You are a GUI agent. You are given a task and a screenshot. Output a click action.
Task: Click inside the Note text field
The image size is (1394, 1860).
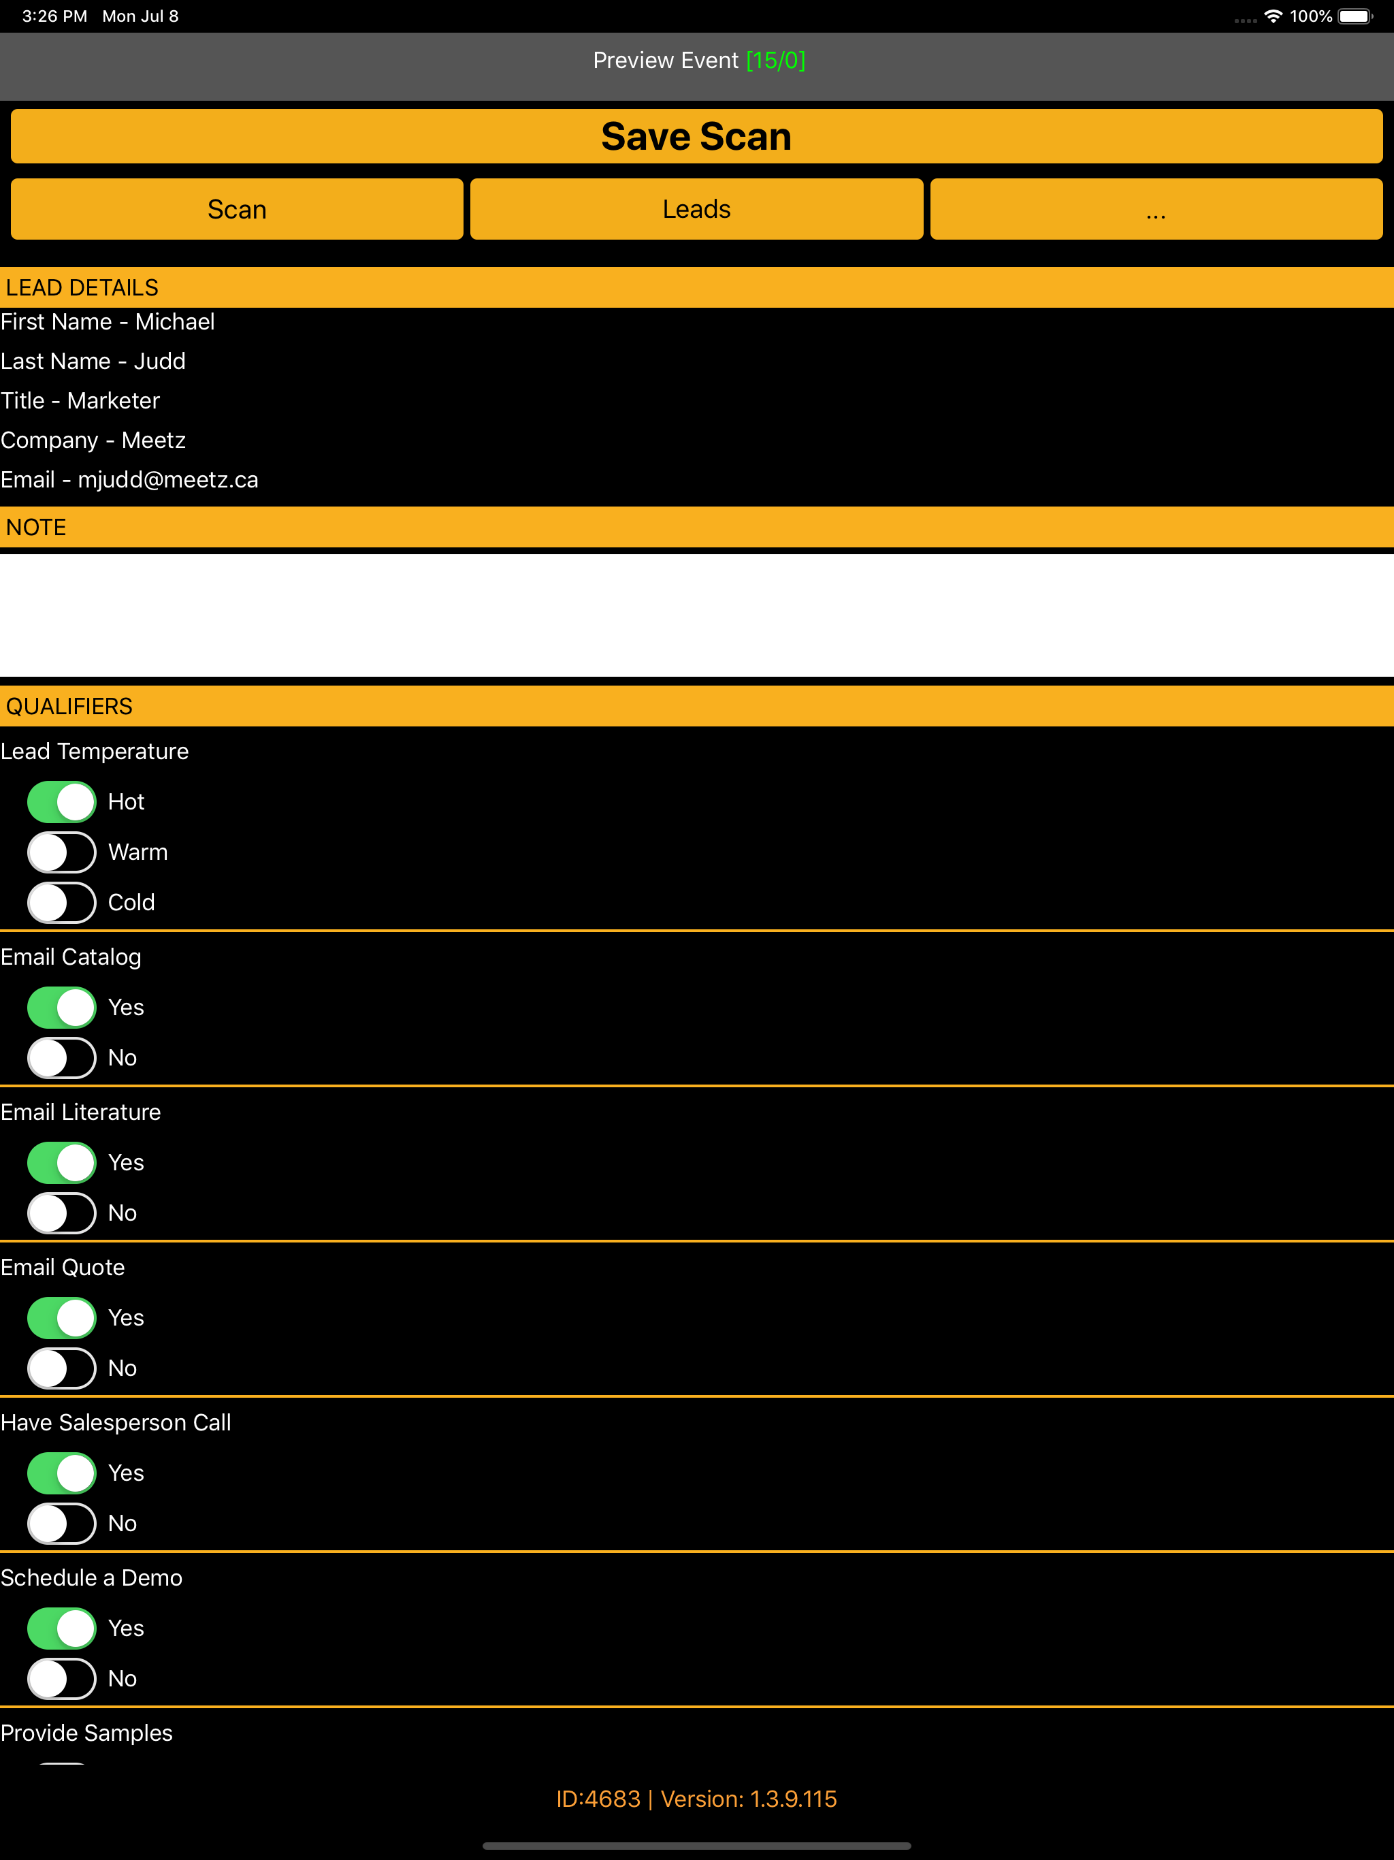point(697,615)
